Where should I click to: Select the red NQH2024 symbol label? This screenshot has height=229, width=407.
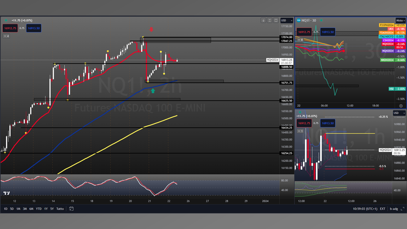click(388, 44)
